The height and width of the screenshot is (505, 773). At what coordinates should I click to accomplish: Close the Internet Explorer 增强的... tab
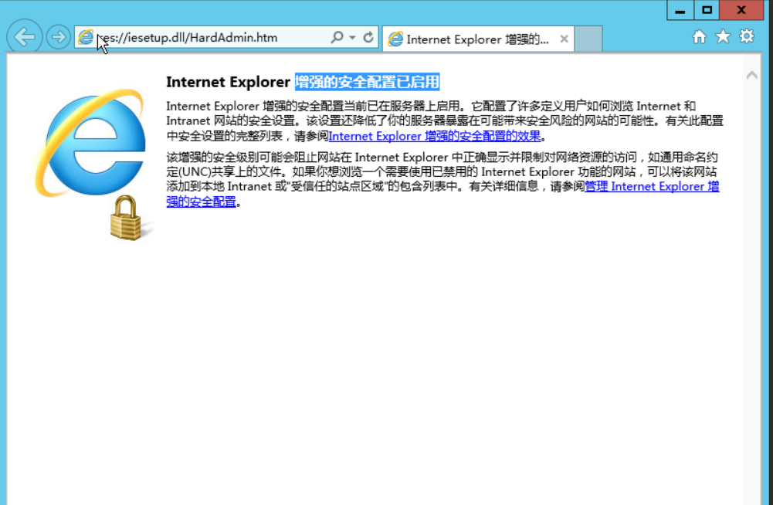click(x=564, y=39)
